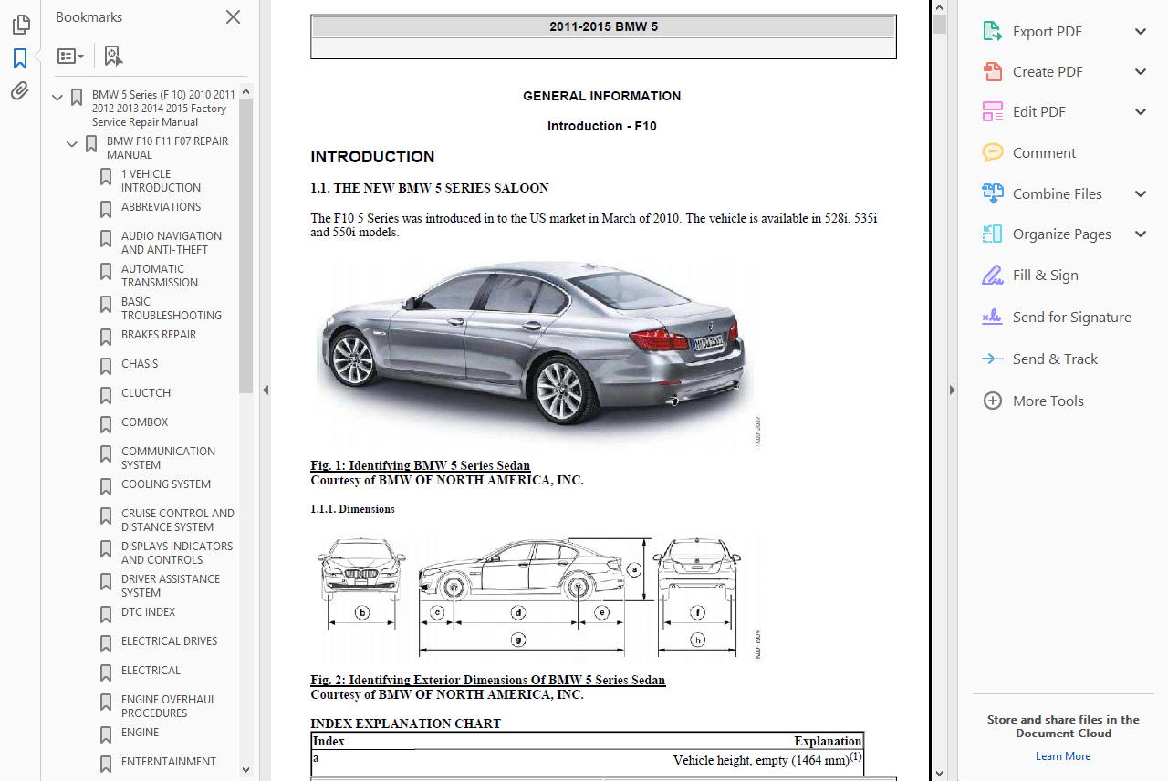Open the Attachments panel
This screenshot has height=781, width=1168.
[19, 90]
